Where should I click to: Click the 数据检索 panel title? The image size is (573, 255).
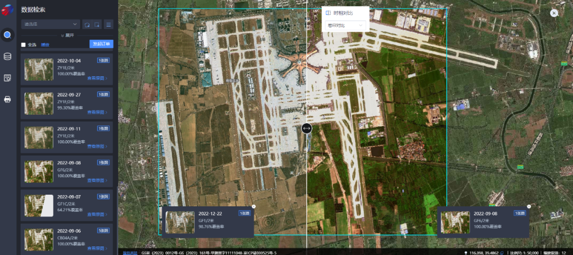[33, 10]
